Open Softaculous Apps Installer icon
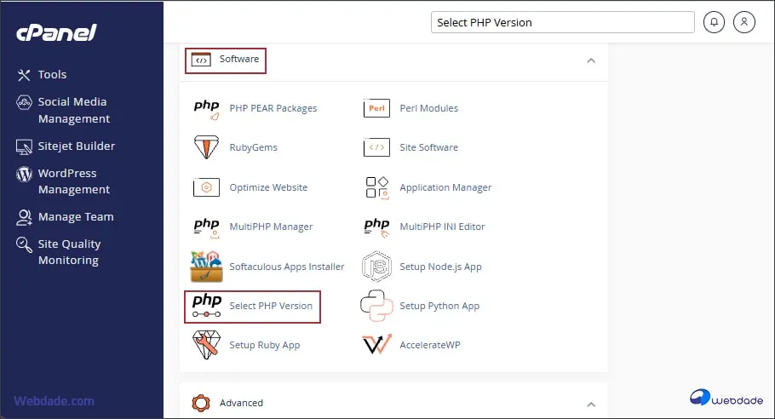The width and height of the screenshot is (775, 419). pos(206,267)
